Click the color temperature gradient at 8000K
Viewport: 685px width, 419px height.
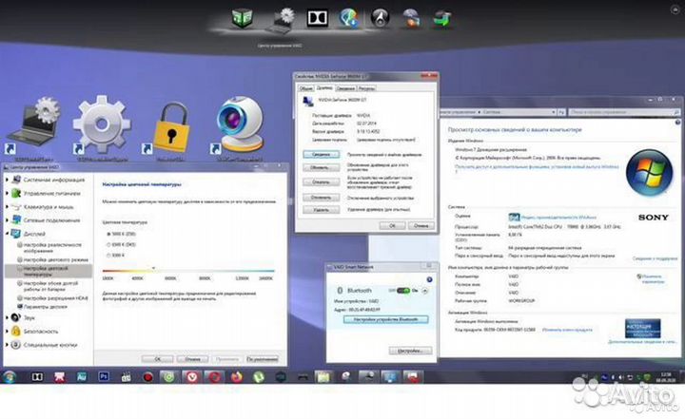(x=205, y=271)
